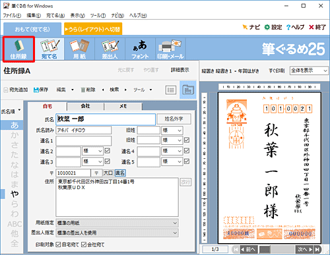Image resolution: width=330 pixels, height=255 pixels.
Task: Go to next card with 次へ
Action: click(x=305, y=250)
